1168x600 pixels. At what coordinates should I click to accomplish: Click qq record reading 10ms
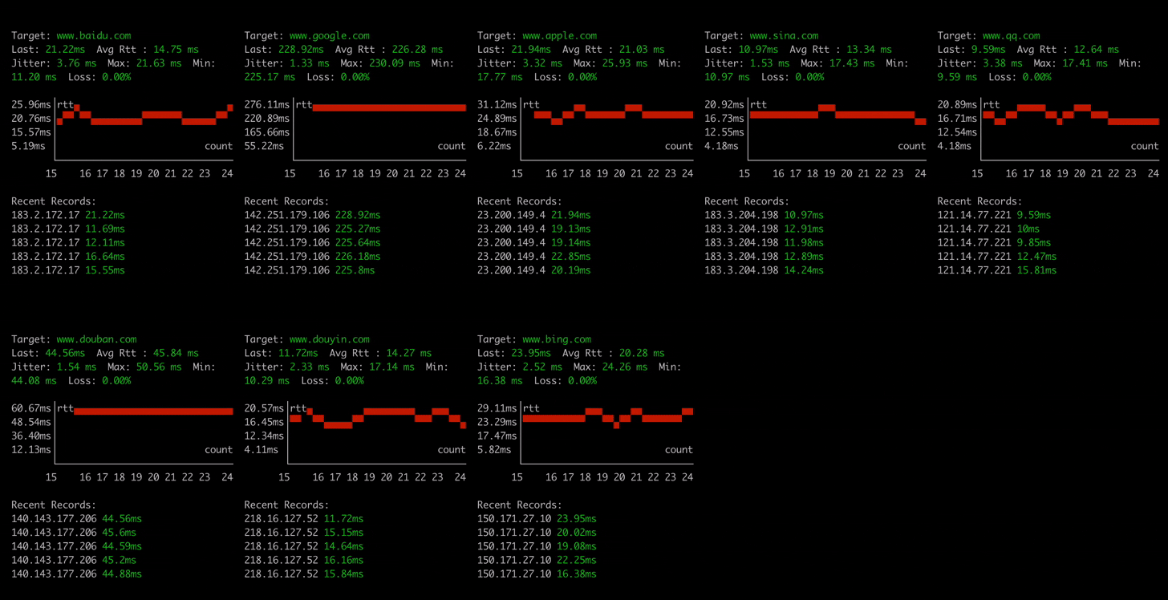[1028, 229]
